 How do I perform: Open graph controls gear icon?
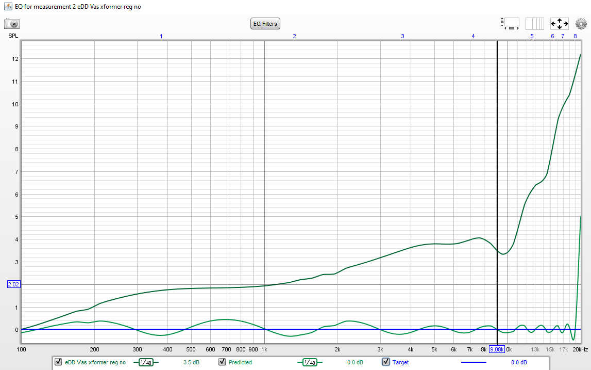[x=581, y=24]
